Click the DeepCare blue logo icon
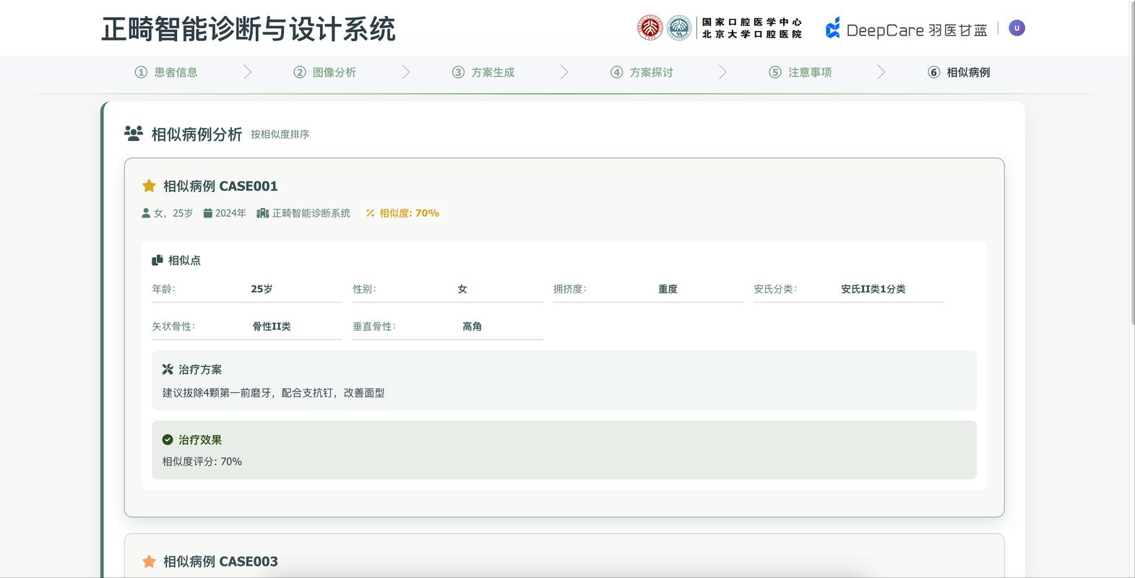The height and width of the screenshot is (578, 1135). (x=833, y=28)
